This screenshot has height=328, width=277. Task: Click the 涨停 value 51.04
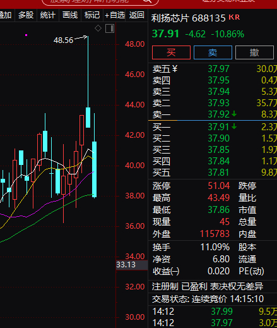[219, 186]
